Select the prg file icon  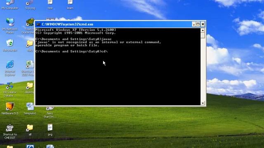pyautogui.click(x=50, y=130)
